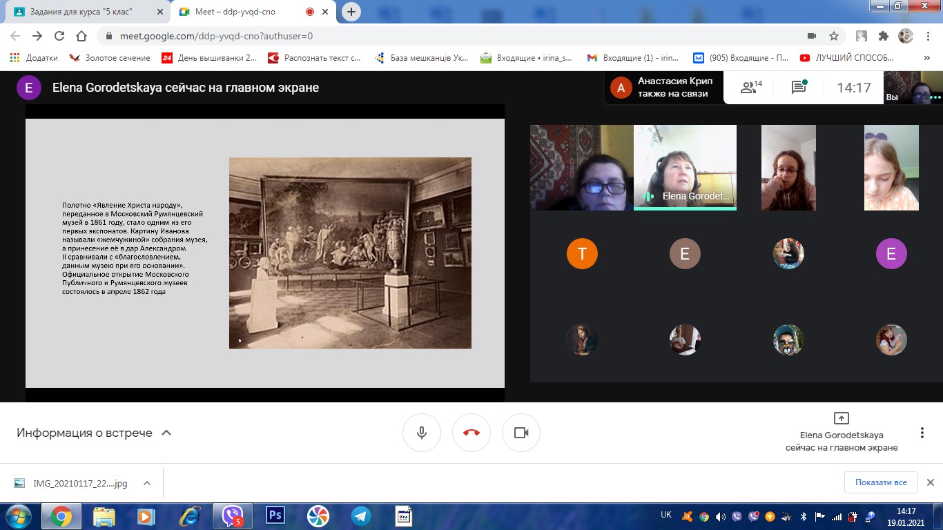The height and width of the screenshot is (530, 943).
Task: Click the address bar with the Meet URL
Action: (414, 36)
